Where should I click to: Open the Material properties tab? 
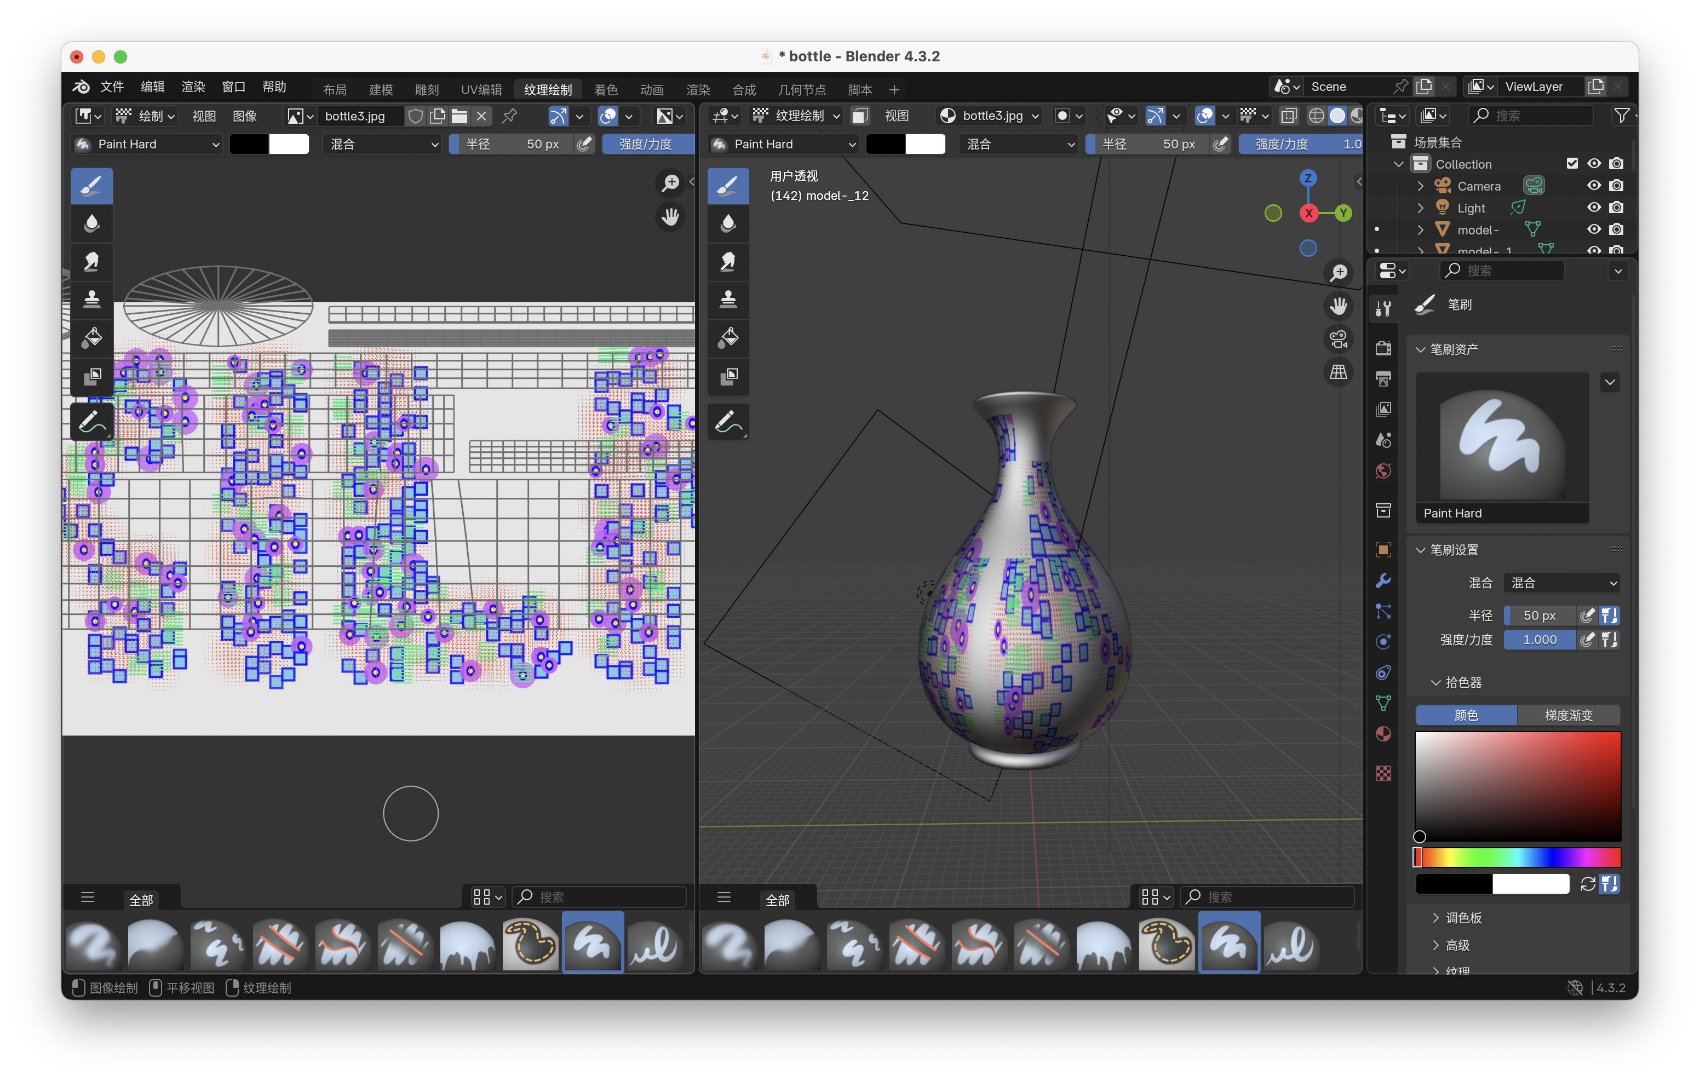click(1384, 734)
